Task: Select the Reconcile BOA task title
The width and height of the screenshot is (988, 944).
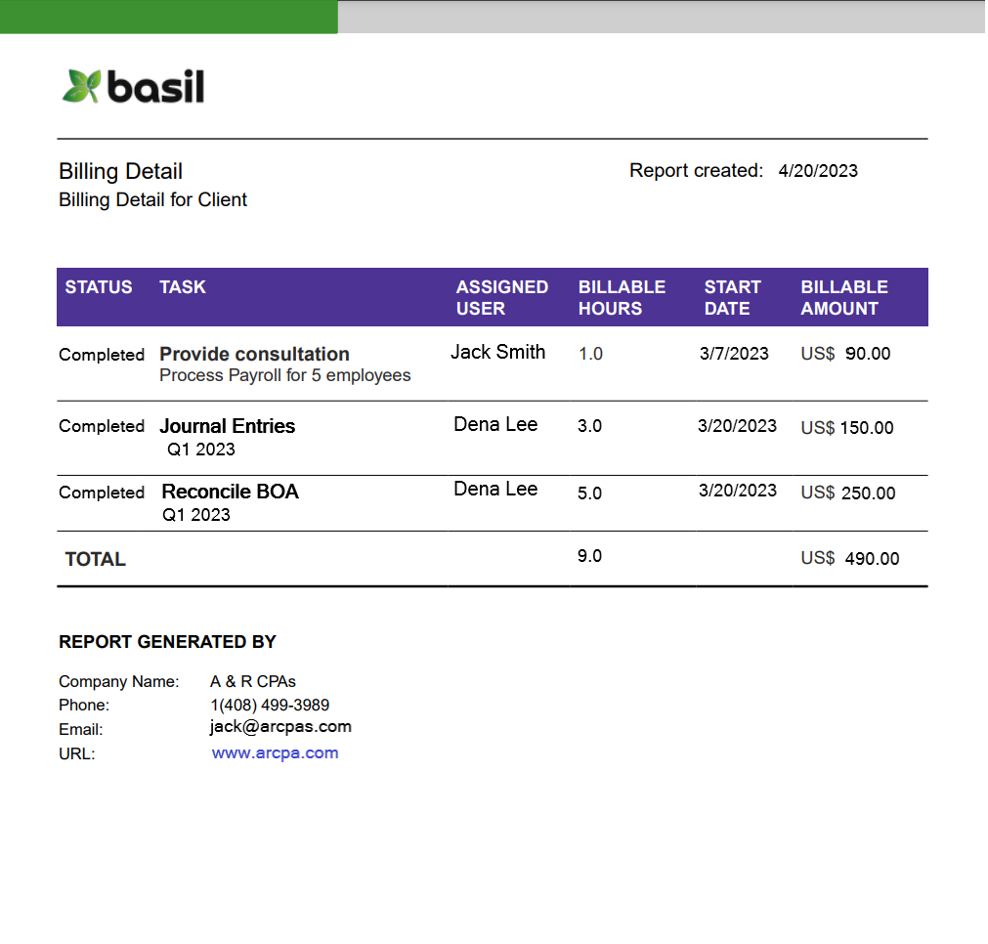Action: 230,492
